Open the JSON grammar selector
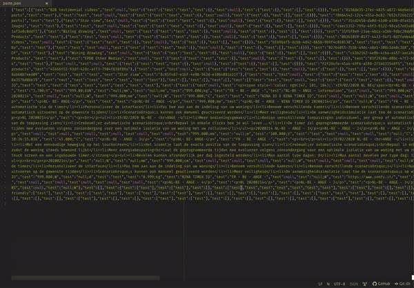Viewport: 414px width, 288px height. (x=354, y=284)
